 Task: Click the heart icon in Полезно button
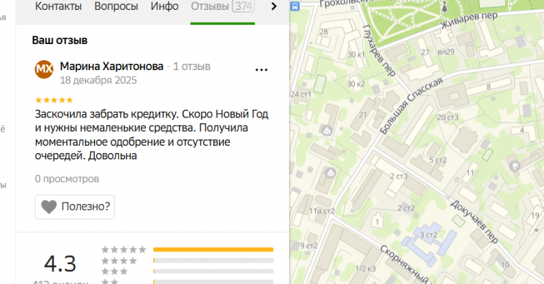49,207
